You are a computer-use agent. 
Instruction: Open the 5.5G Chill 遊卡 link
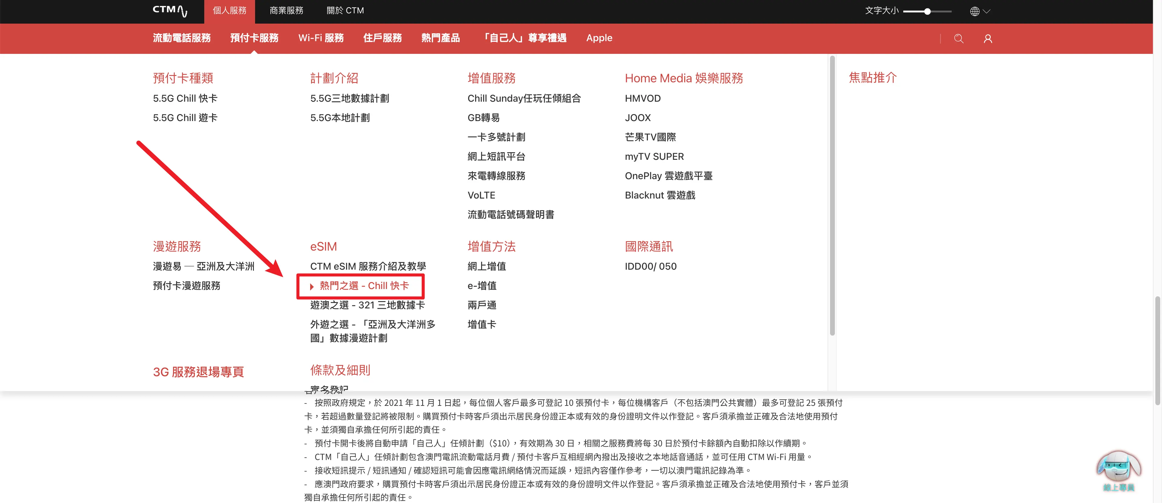pyautogui.click(x=185, y=118)
